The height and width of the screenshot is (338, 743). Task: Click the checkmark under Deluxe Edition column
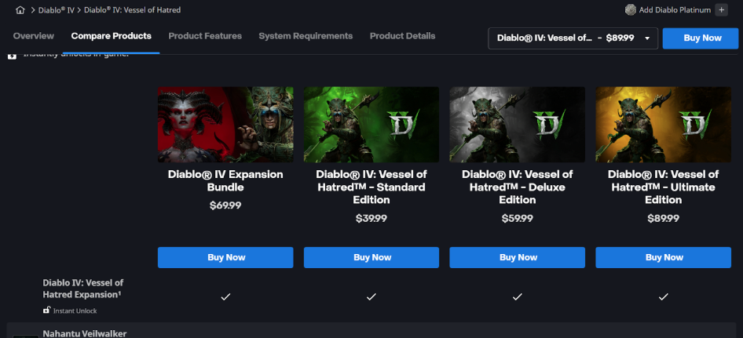pyautogui.click(x=518, y=296)
